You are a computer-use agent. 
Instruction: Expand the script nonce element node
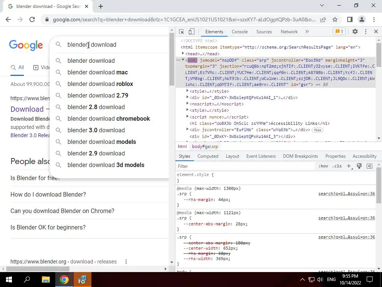click(187, 117)
